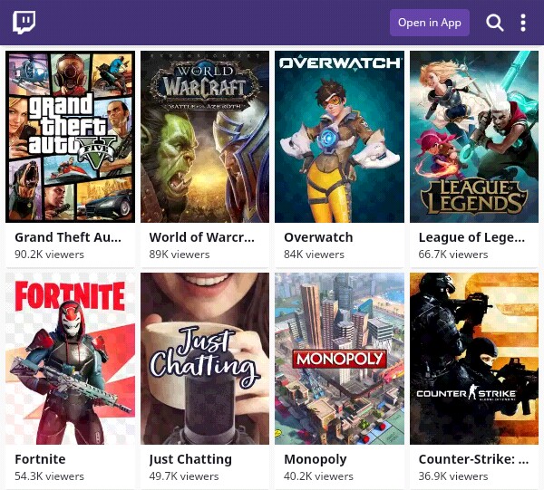
Task: Select the Monopoly cover art
Action: click(339, 359)
